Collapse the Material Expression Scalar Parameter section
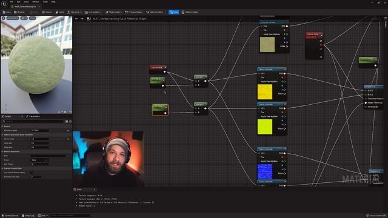 [2, 134]
